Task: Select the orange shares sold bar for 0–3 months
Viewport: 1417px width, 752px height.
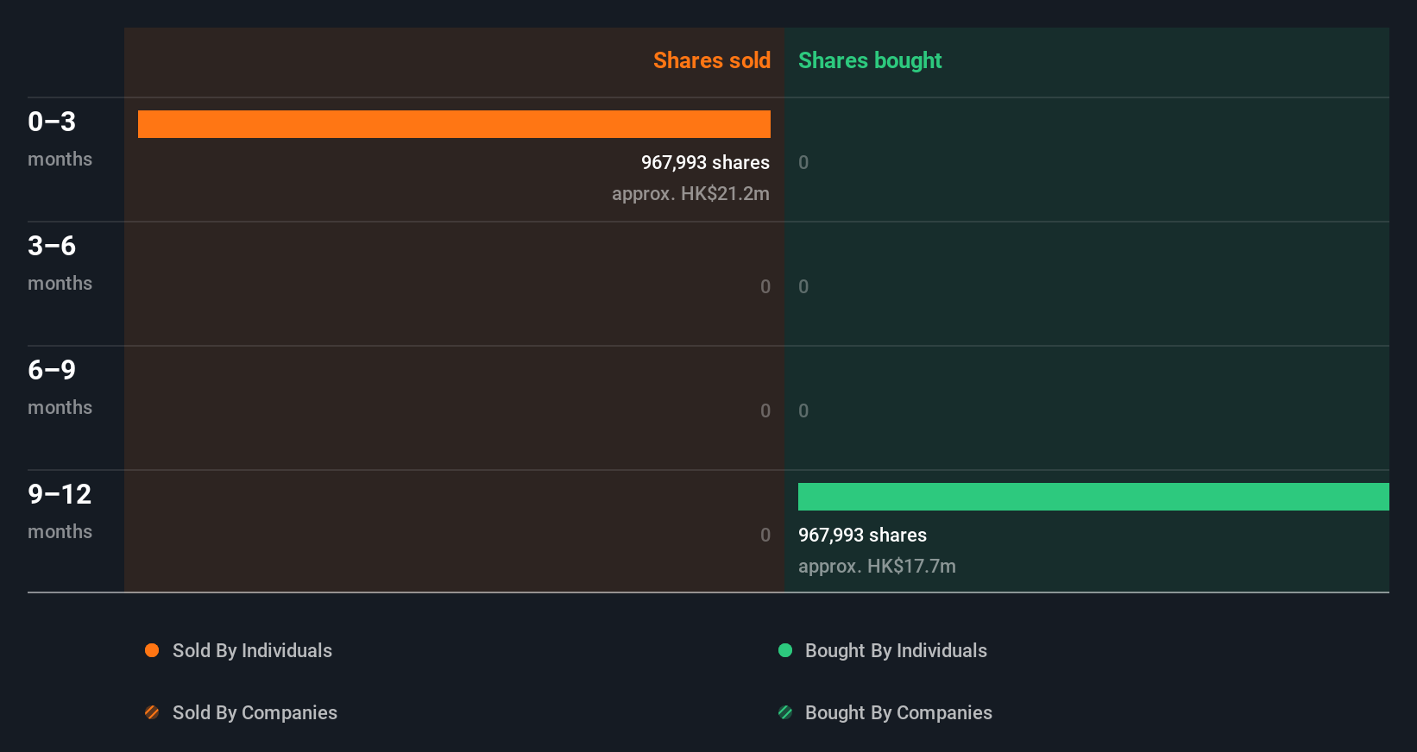Action: tap(454, 124)
